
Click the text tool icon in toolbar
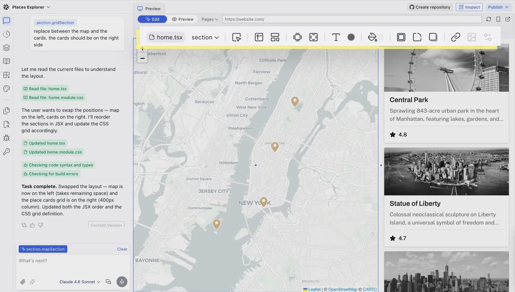tap(336, 37)
